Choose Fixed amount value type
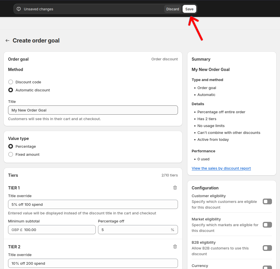This screenshot has width=280, height=269. [x=10, y=154]
